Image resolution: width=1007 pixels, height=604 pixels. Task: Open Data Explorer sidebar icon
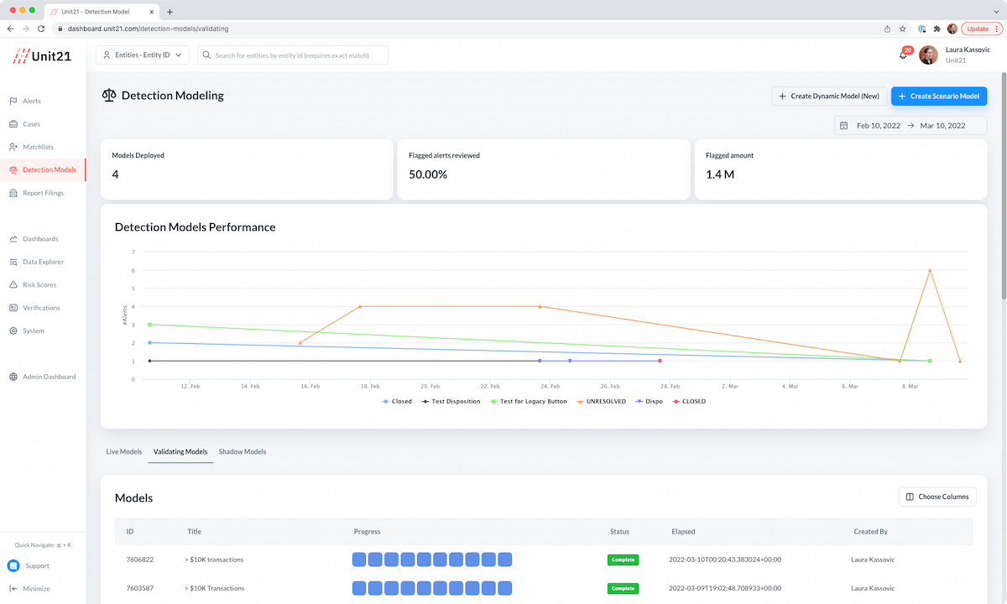pos(13,262)
